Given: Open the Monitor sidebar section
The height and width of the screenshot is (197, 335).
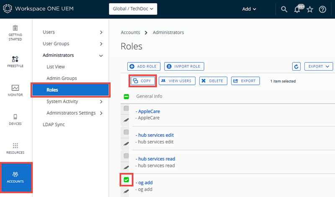Looking at the screenshot, I should click(x=15, y=90).
